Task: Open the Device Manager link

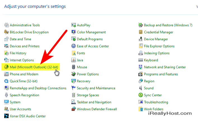Action: [156, 39]
